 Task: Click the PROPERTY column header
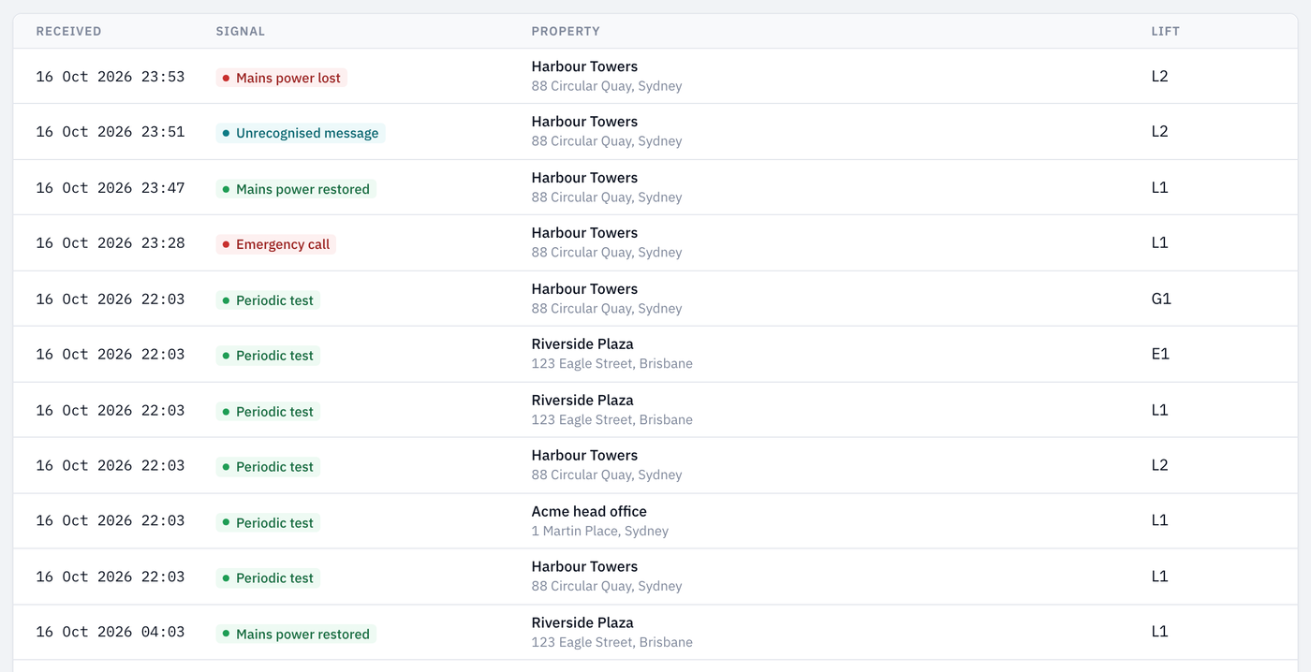click(x=566, y=31)
